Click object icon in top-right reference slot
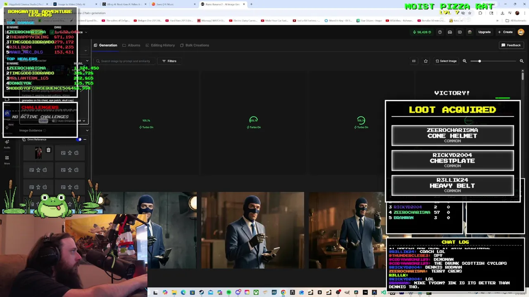Screen dimensions: 529x297 pyautogui.click(x=76, y=153)
